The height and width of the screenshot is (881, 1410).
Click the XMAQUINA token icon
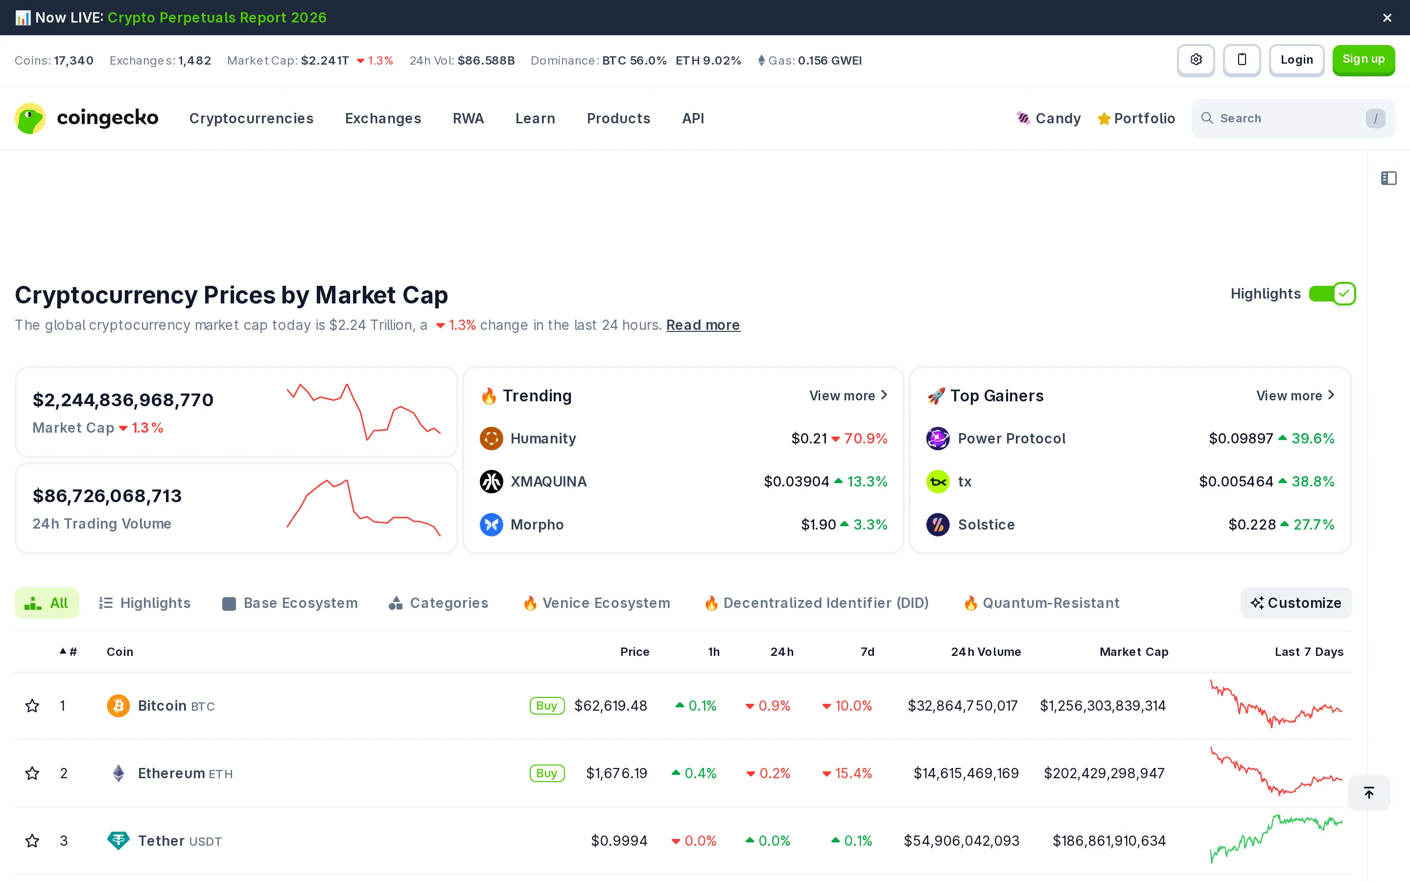tap(491, 482)
